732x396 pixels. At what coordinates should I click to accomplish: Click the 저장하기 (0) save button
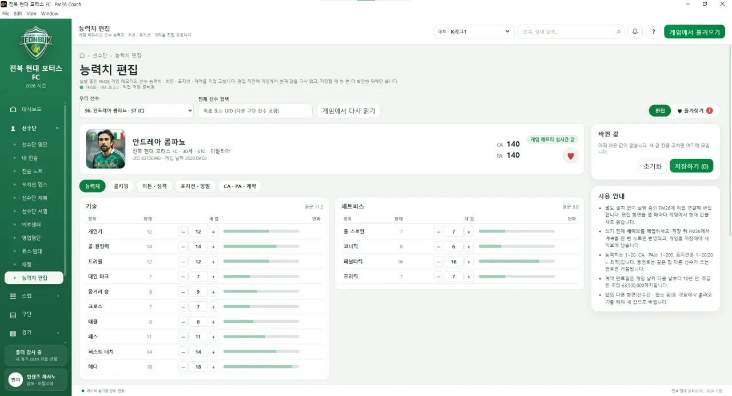point(691,166)
